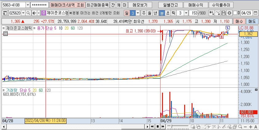Open the 일별잔고 view
Viewport: 259px width, 130px height.
(171, 5)
